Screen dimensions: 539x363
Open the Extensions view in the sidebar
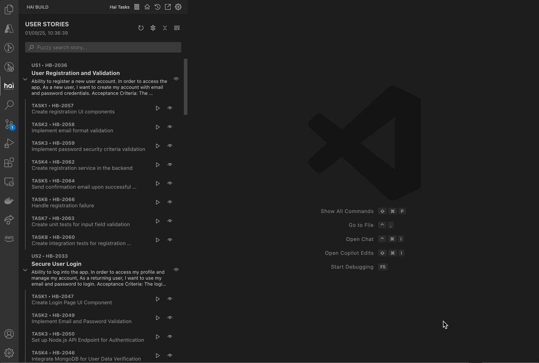pyautogui.click(x=9, y=162)
